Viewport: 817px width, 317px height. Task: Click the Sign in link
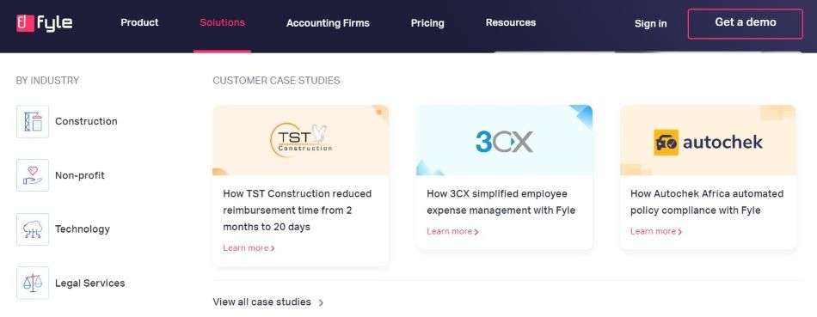click(650, 24)
